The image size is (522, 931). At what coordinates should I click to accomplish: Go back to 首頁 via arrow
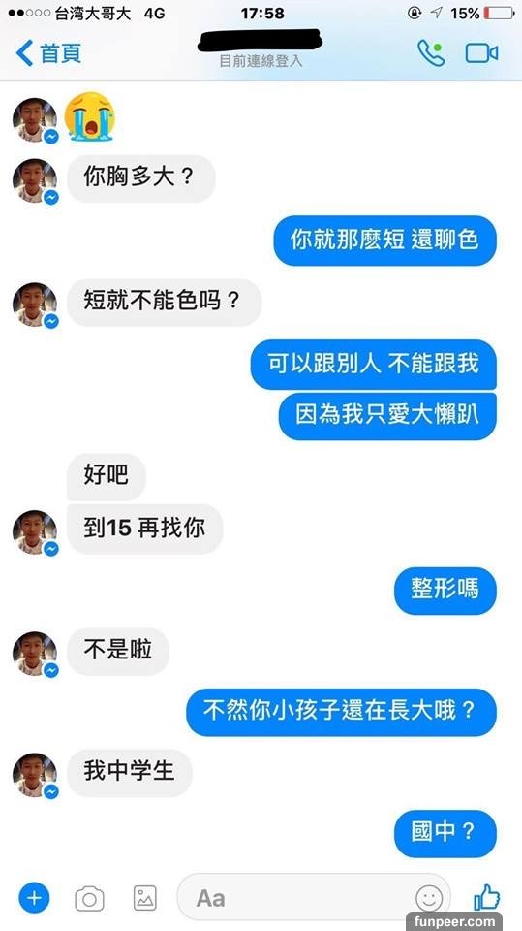pyautogui.click(x=48, y=53)
